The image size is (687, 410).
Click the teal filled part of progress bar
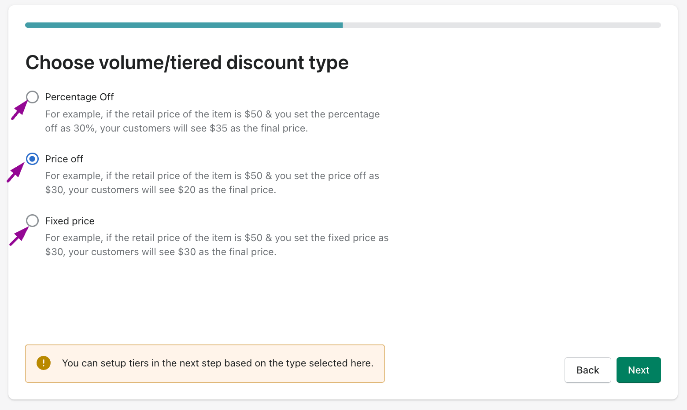click(x=184, y=25)
